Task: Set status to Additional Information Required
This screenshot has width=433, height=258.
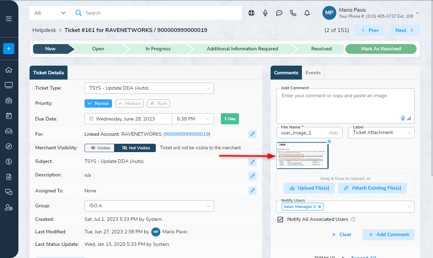Action: pyautogui.click(x=242, y=49)
